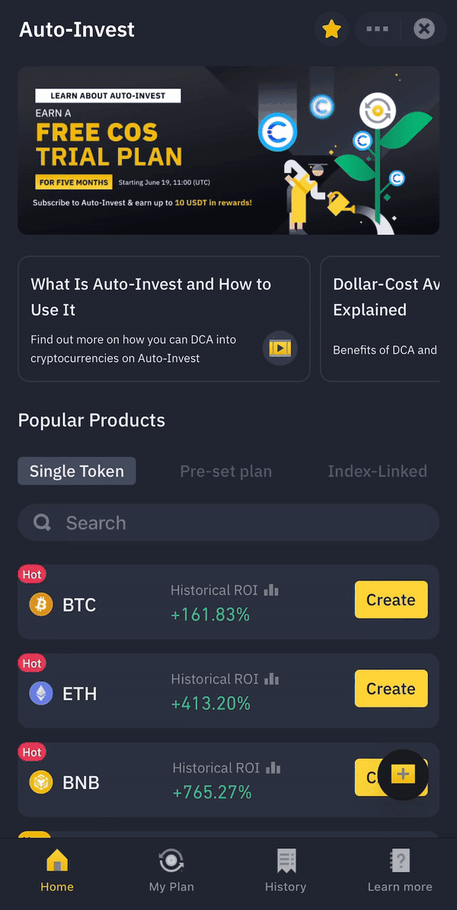457x910 pixels.
Task: Click the Ethereum coin icon
Action: [41, 694]
